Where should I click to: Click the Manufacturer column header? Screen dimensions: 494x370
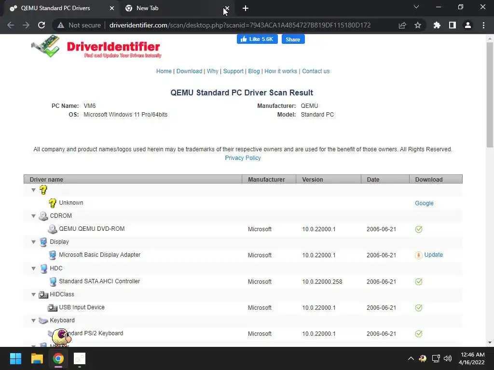point(269,179)
